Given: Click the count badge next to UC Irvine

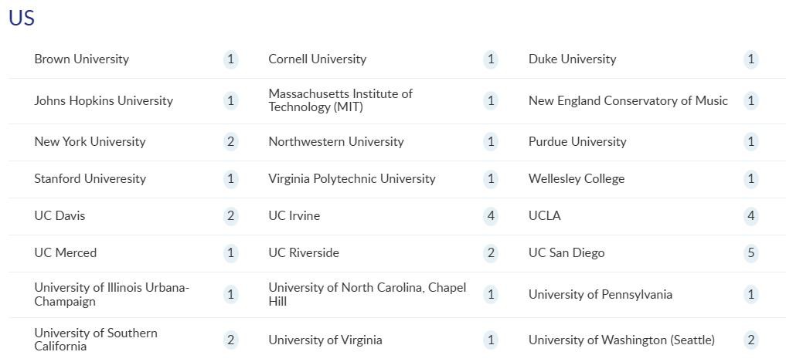Looking at the screenshot, I should [491, 216].
